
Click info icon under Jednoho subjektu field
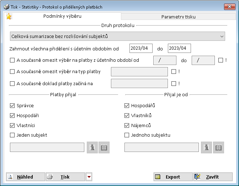pos(207,147)
